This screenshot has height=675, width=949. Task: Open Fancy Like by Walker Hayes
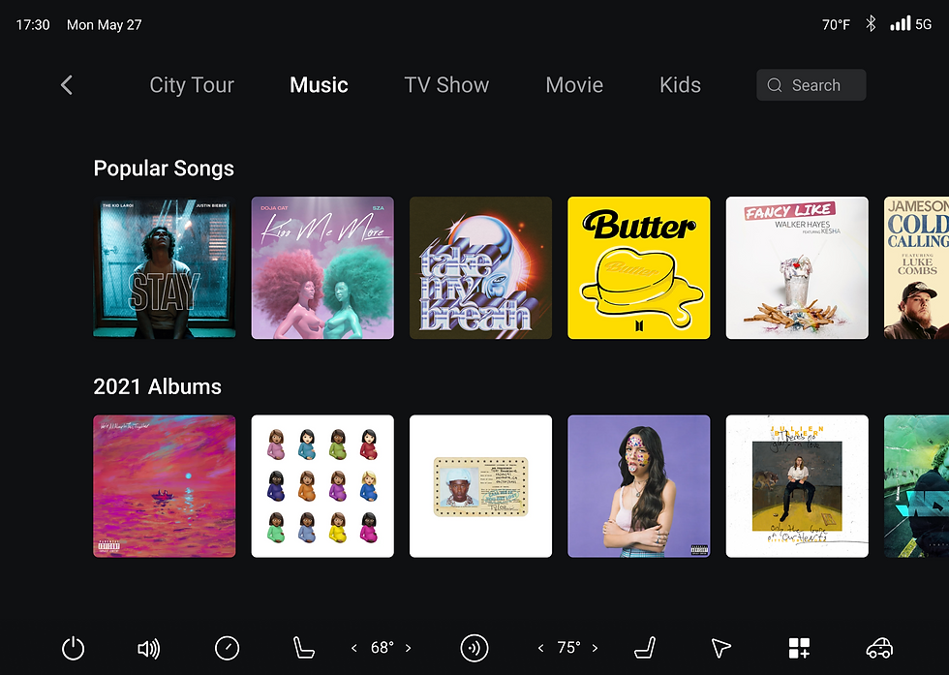point(797,267)
